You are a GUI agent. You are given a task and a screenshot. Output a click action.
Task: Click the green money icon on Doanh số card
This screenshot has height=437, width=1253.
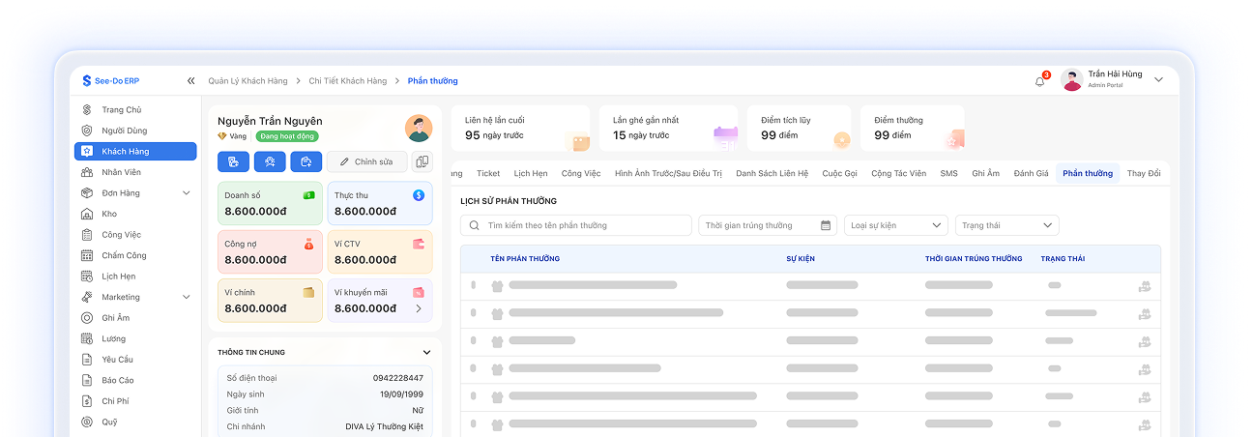(308, 194)
